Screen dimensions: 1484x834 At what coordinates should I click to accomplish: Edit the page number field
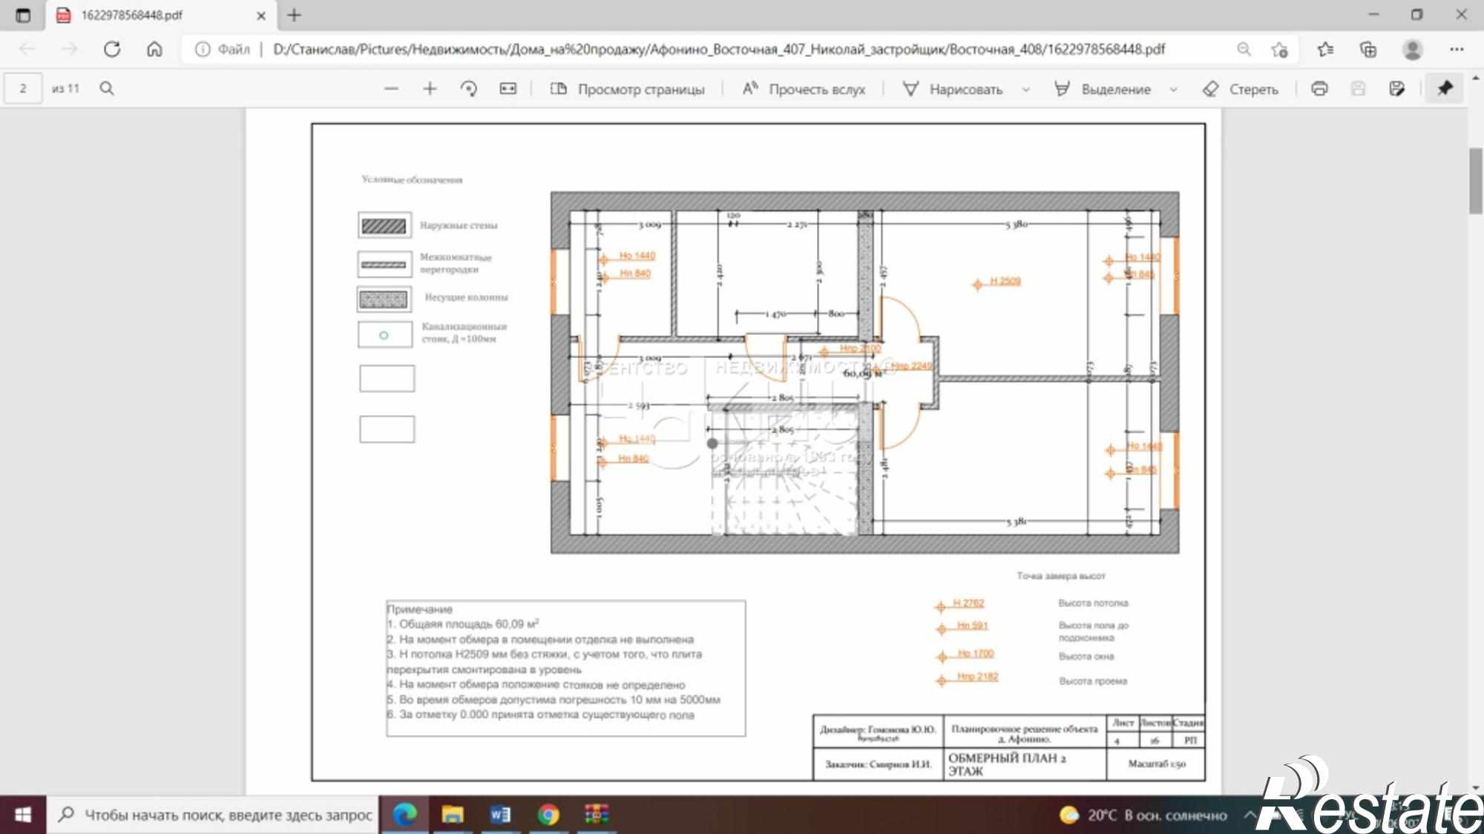pyautogui.click(x=23, y=88)
